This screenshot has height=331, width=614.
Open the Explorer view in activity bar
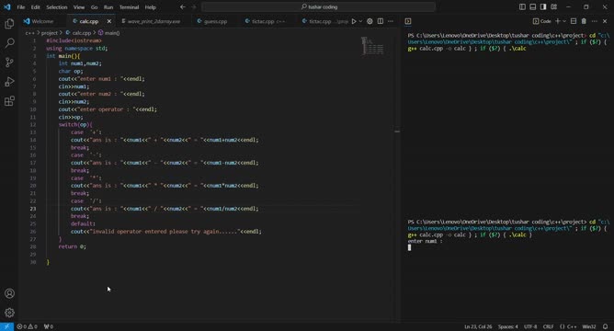coord(9,24)
